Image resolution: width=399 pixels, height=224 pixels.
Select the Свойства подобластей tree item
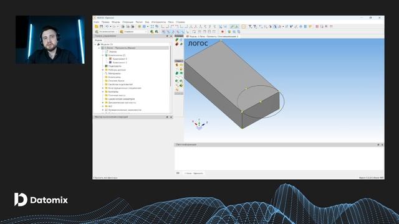[x=120, y=85]
